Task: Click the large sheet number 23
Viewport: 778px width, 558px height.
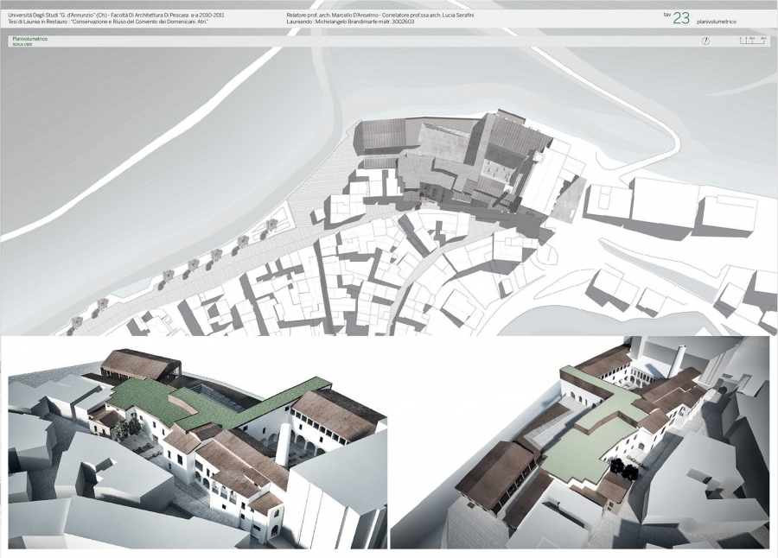Action: click(681, 18)
